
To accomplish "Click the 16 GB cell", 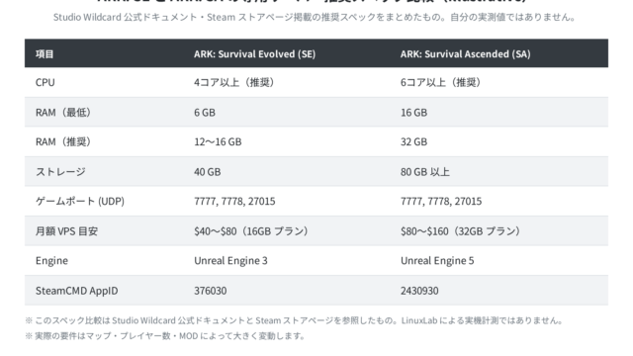I will (413, 112).
